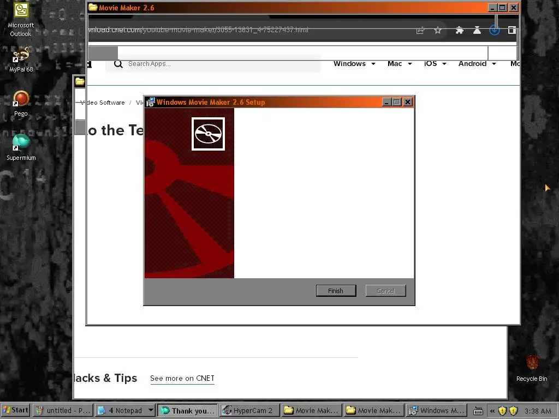Viewport: 559px width, 419px height.
Task: Click the keyboard icon in system tray
Action: [478, 411]
